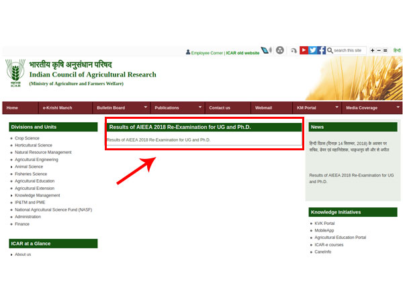
Task: Open AIEEA 2018 results link in center
Action: pos(159,140)
